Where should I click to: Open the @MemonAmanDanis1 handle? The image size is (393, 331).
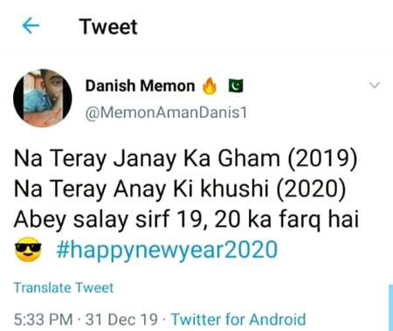click(x=166, y=113)
